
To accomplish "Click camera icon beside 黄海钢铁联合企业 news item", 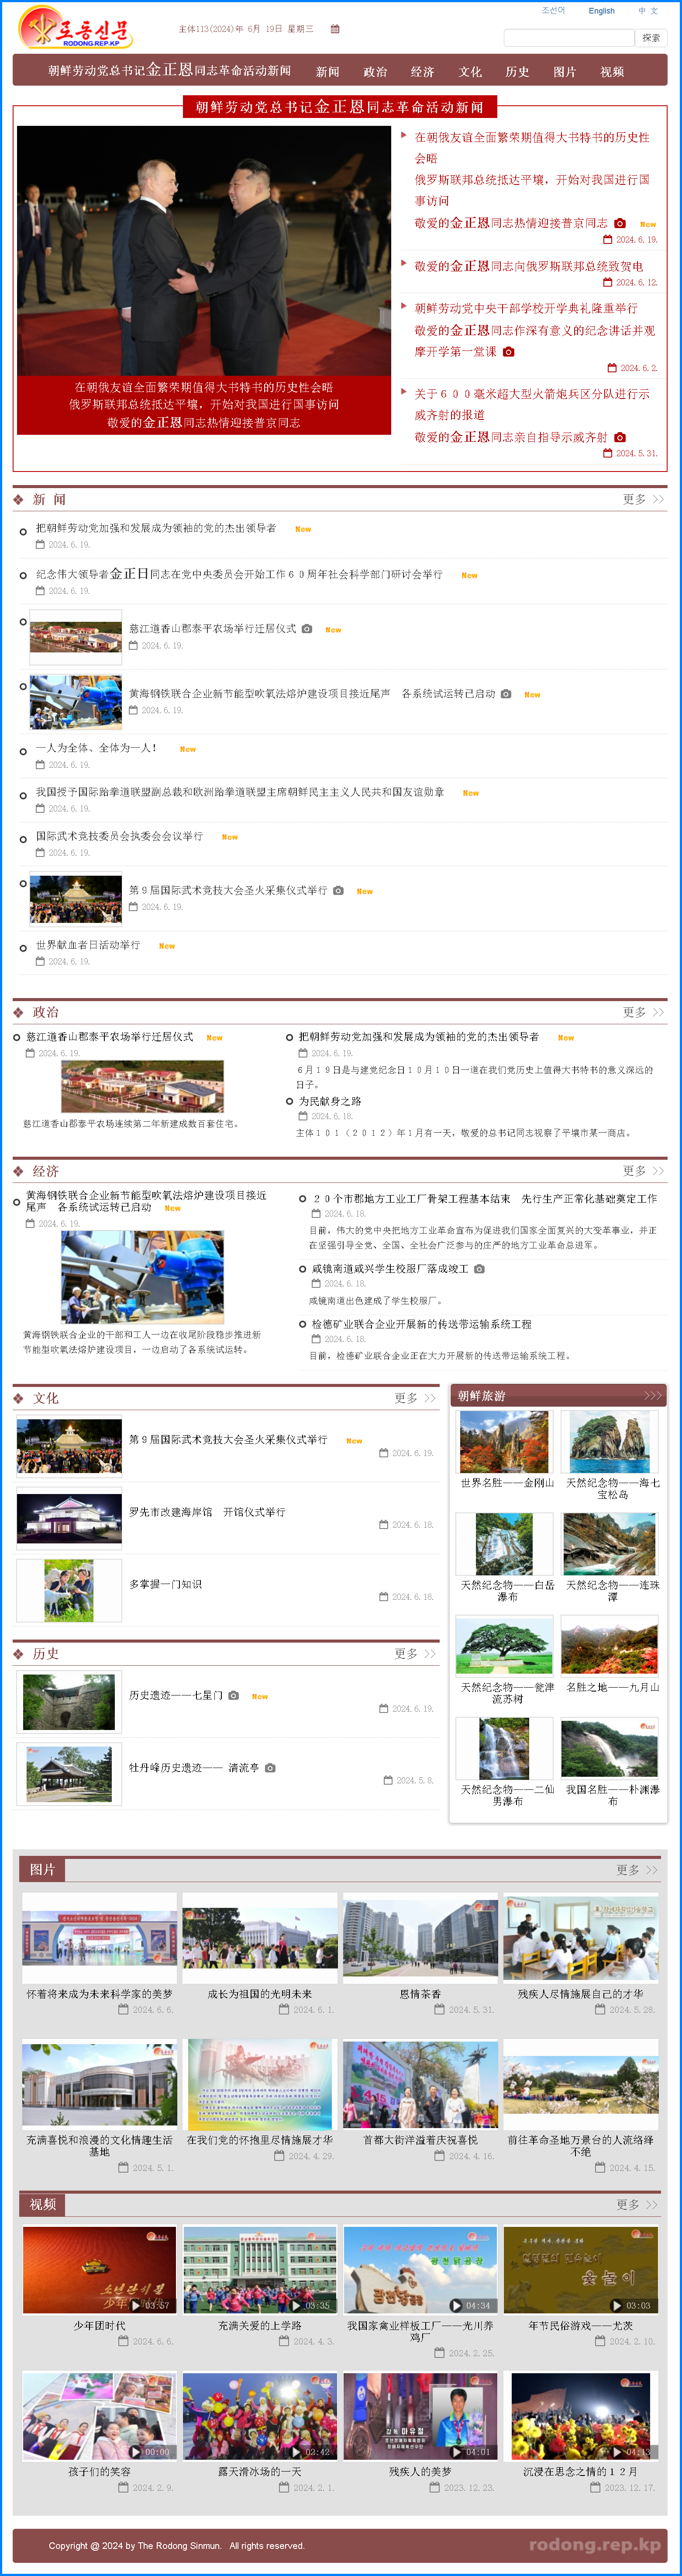I will click(505, 694).
